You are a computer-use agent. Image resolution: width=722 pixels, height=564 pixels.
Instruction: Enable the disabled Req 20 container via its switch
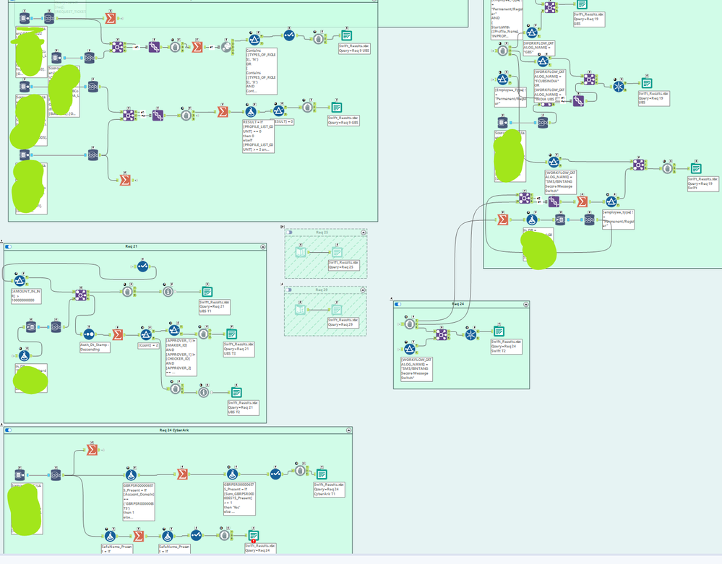(x=289, y=290)
